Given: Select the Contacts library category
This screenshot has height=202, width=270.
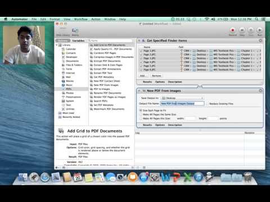Looking at the screenshot, I should [71, 53].
